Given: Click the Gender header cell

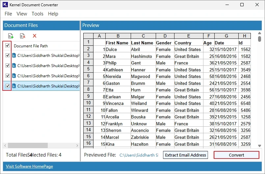Looking at the screenshot, I should pos(165,43).
